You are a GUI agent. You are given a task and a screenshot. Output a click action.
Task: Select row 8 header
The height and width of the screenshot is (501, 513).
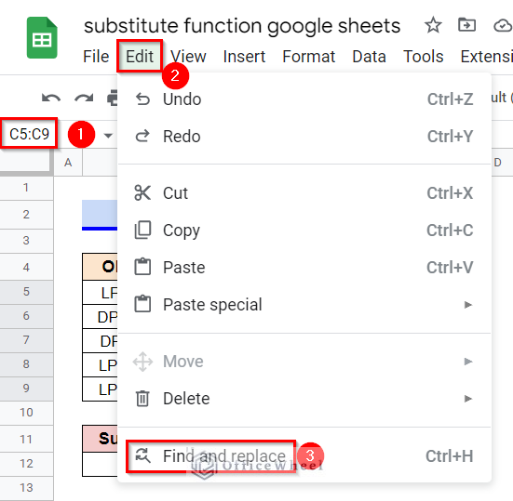tap(26, 364)
